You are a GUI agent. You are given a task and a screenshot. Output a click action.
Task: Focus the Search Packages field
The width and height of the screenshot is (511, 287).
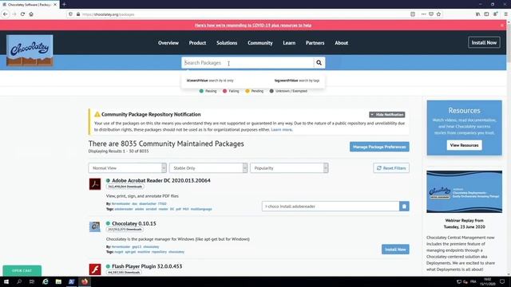click(248, 63)
